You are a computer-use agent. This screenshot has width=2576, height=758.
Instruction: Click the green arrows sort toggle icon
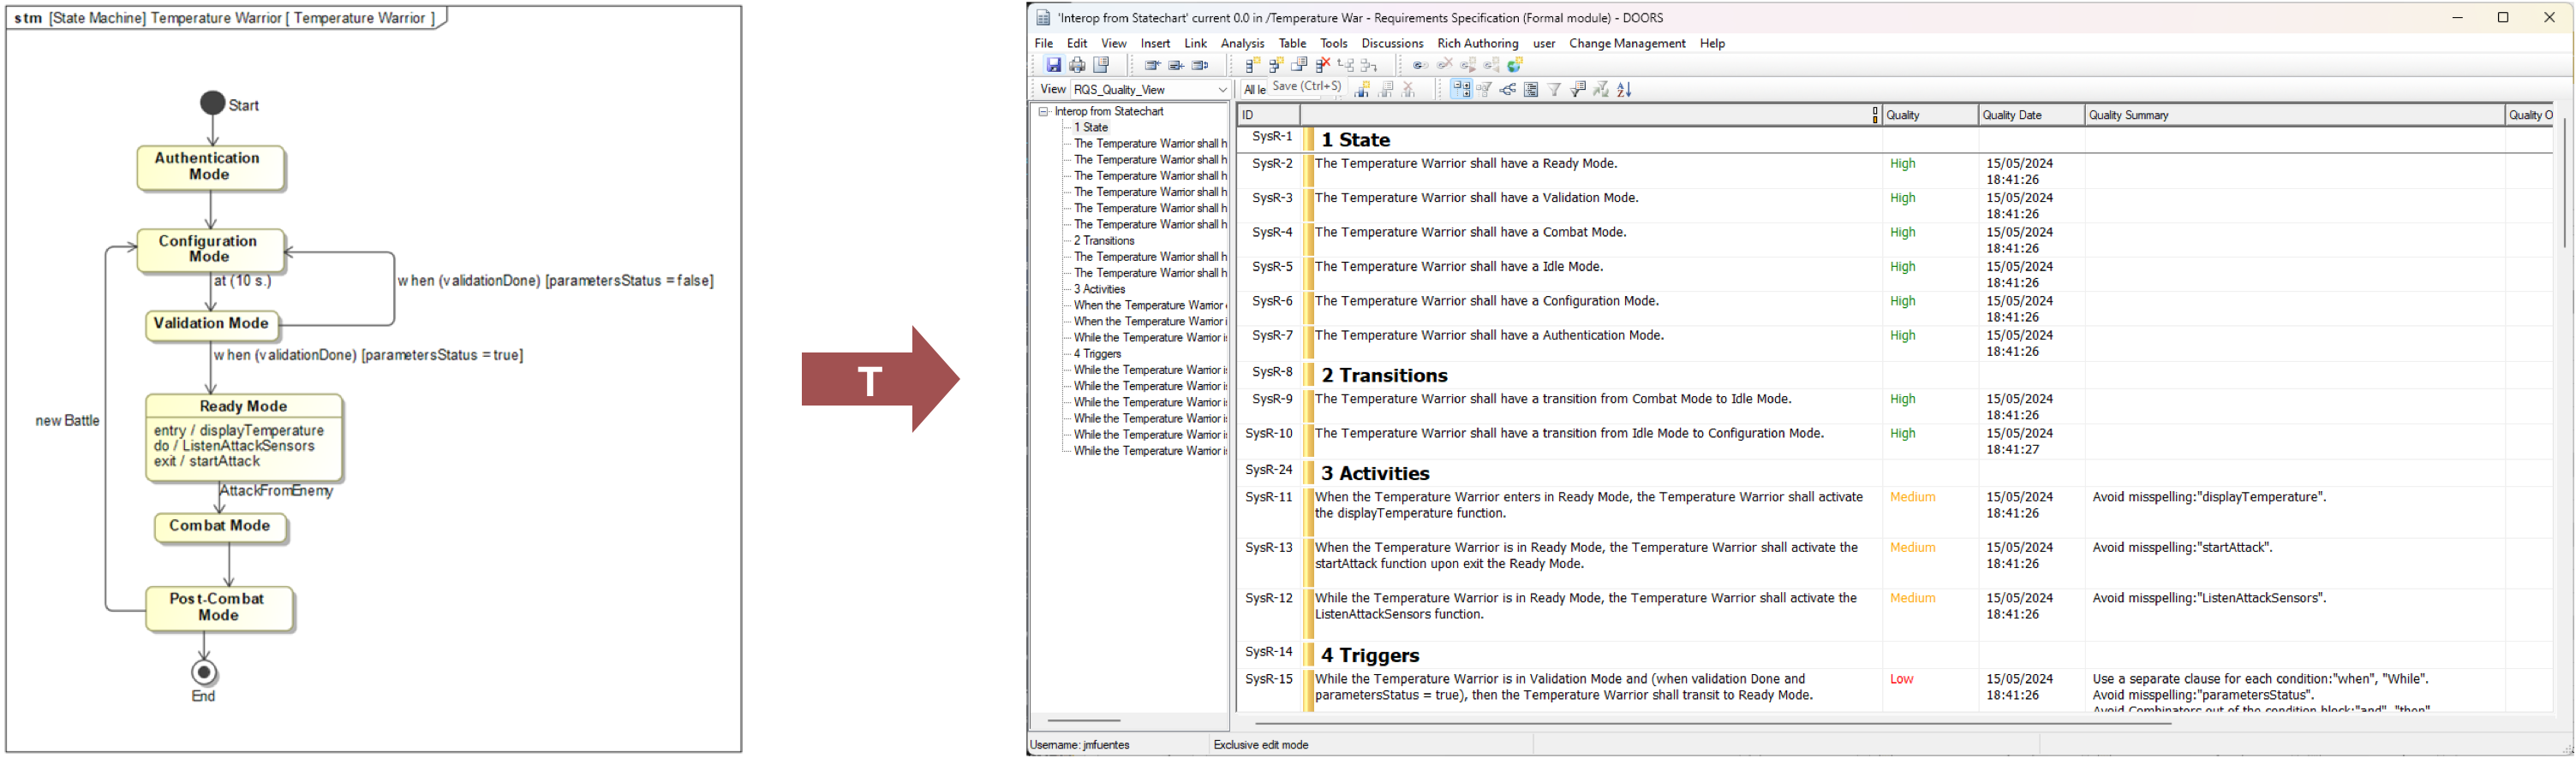(1601, 90)
